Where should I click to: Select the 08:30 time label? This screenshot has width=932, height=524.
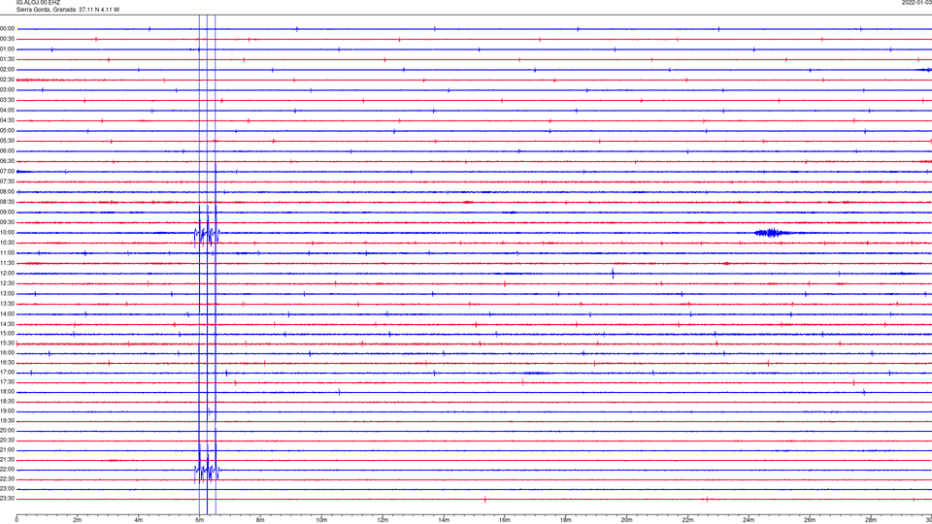point(8,202)
